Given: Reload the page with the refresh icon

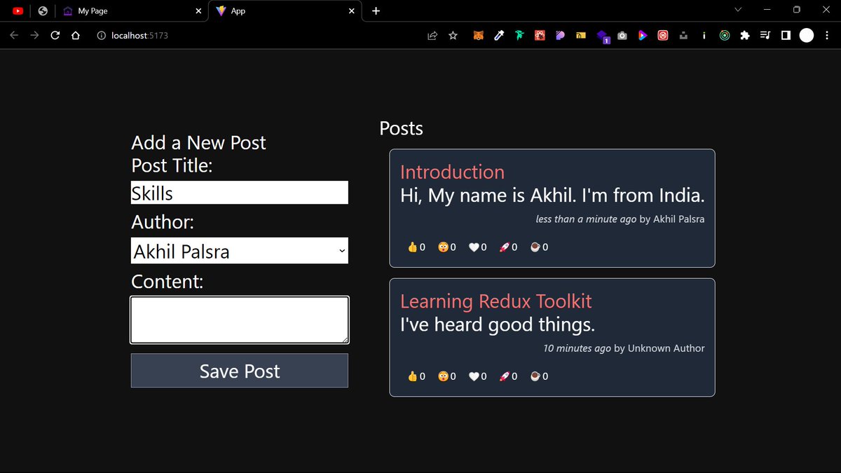Looking at the screenshot, I should click(x=55, y=35).
